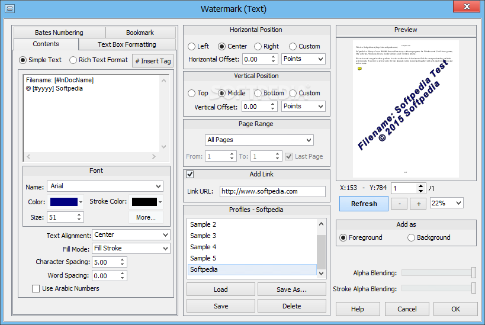Click the preview page number field
Image resolution: width=485 pixels, height=325 pixels.
pos(404,188)
